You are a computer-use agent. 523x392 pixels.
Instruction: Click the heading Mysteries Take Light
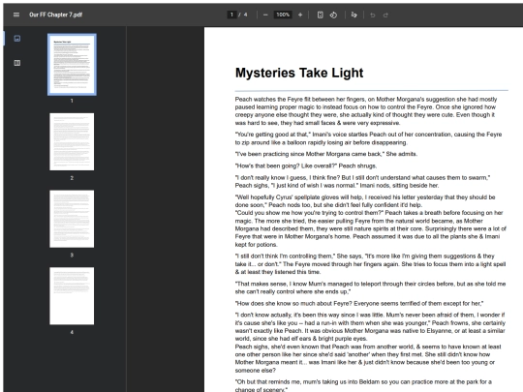pos(299,73)
